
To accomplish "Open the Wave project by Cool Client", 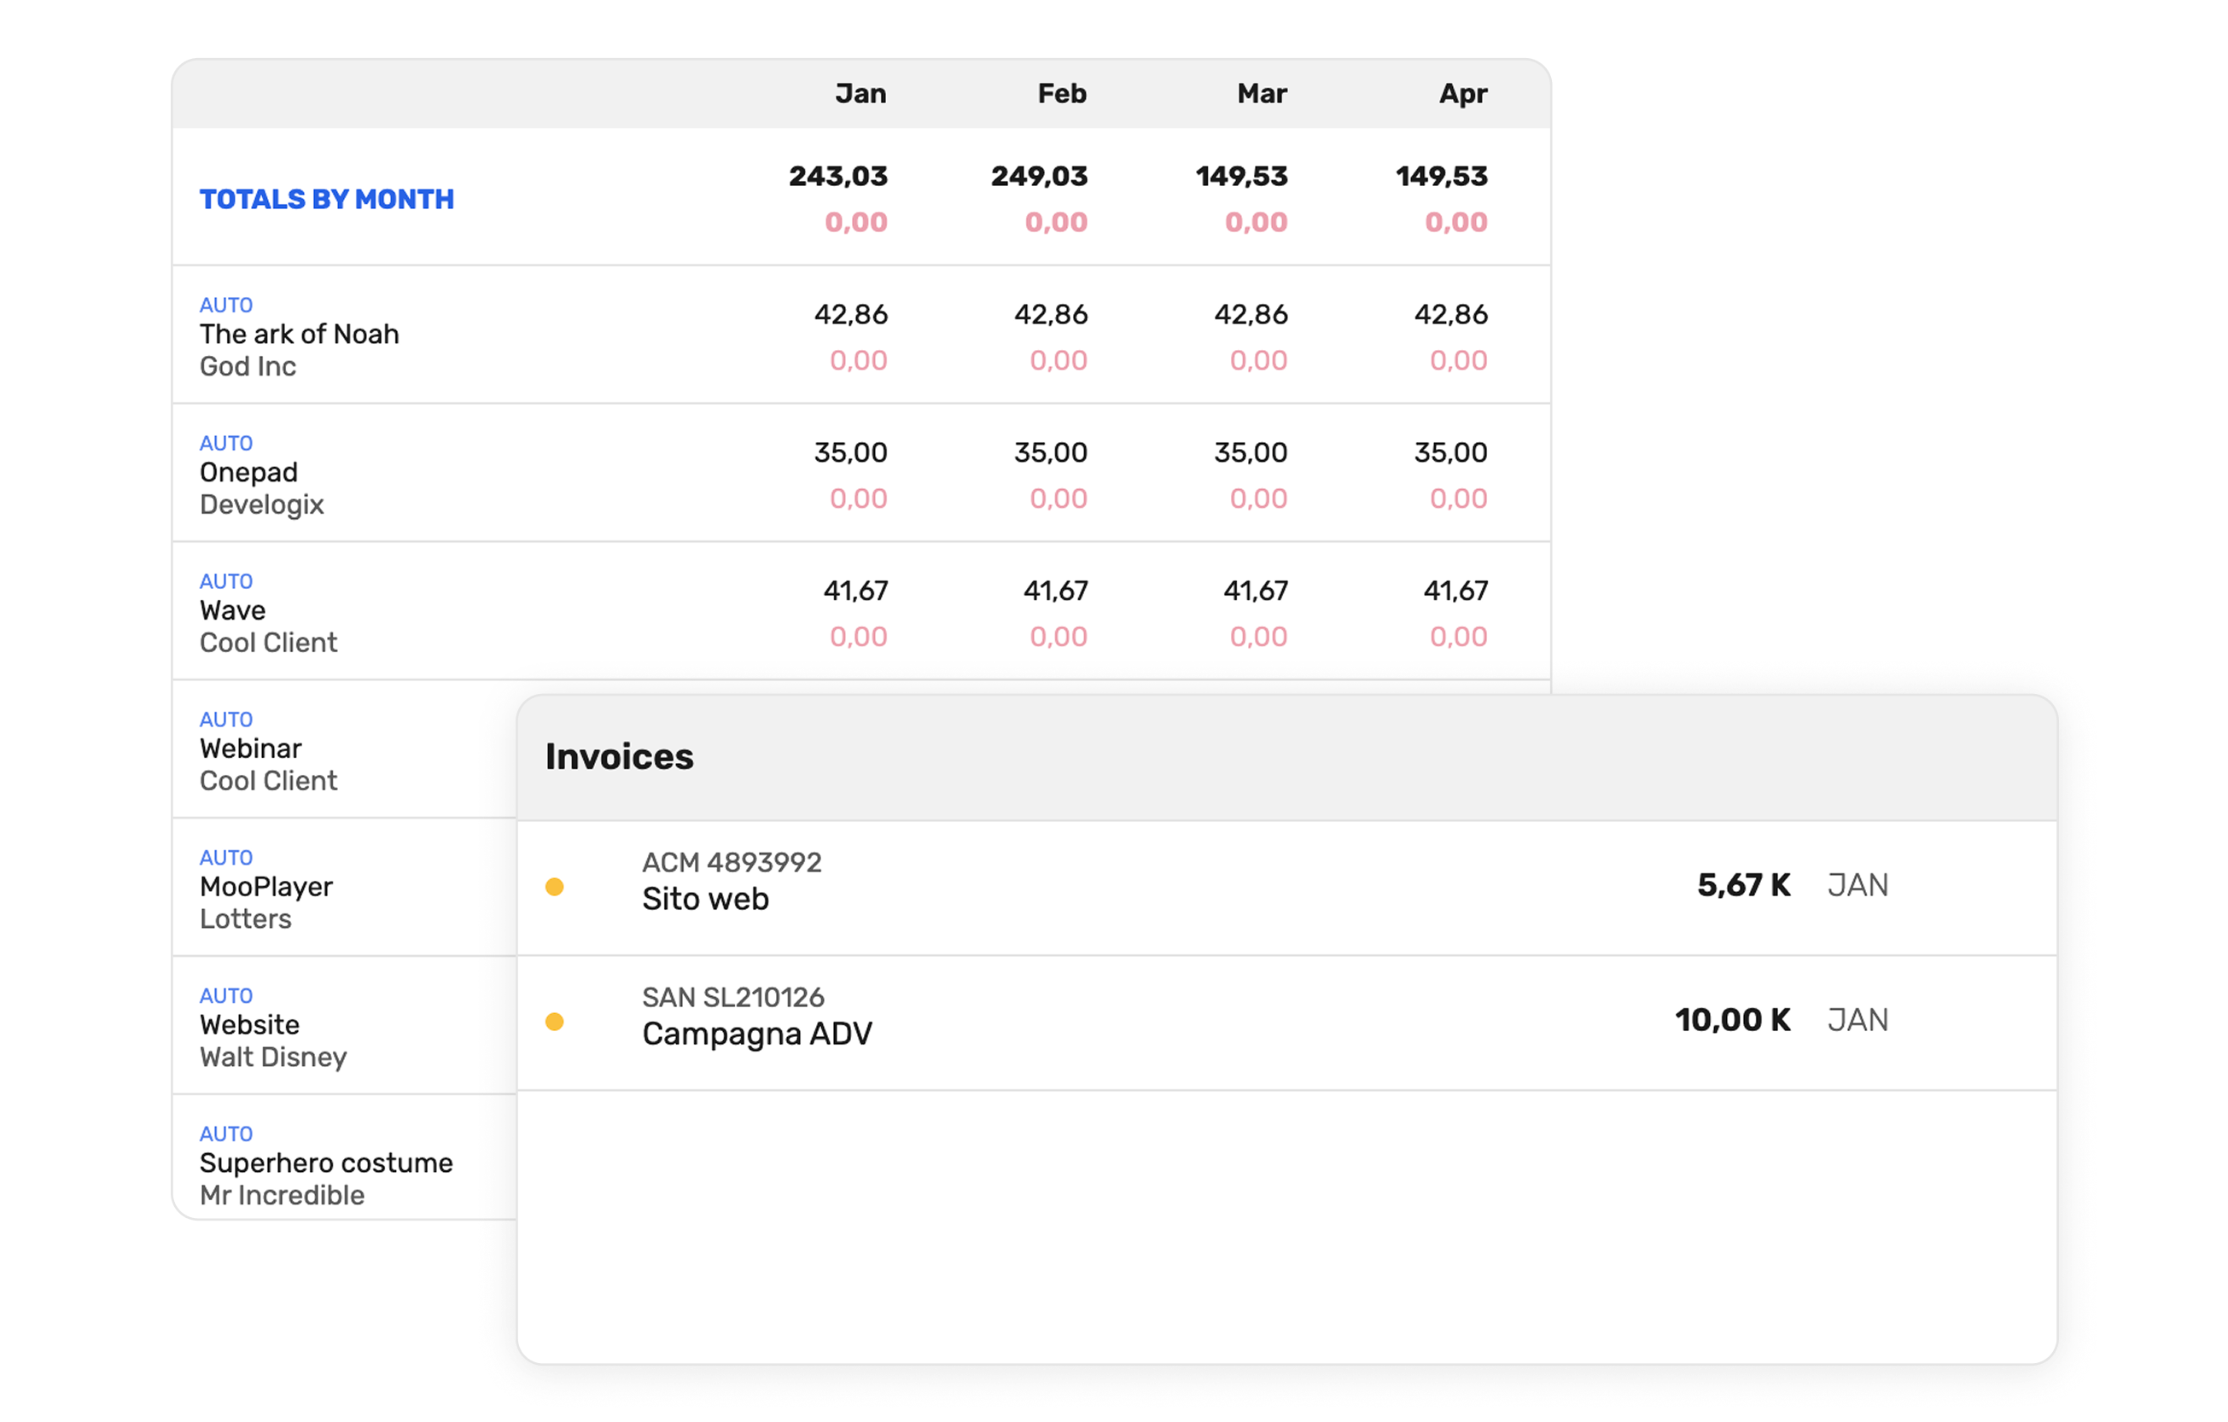I will pos(232,610).
